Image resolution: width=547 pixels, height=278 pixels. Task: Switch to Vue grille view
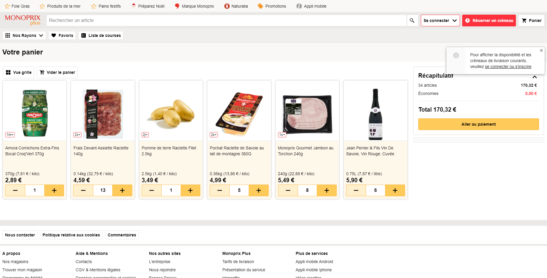(x=18, y=72)
